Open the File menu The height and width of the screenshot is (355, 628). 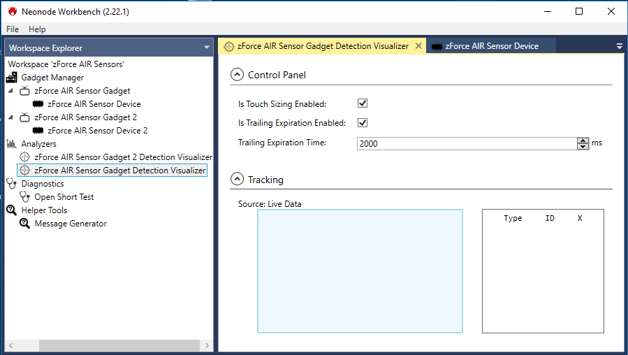(13, 29)
